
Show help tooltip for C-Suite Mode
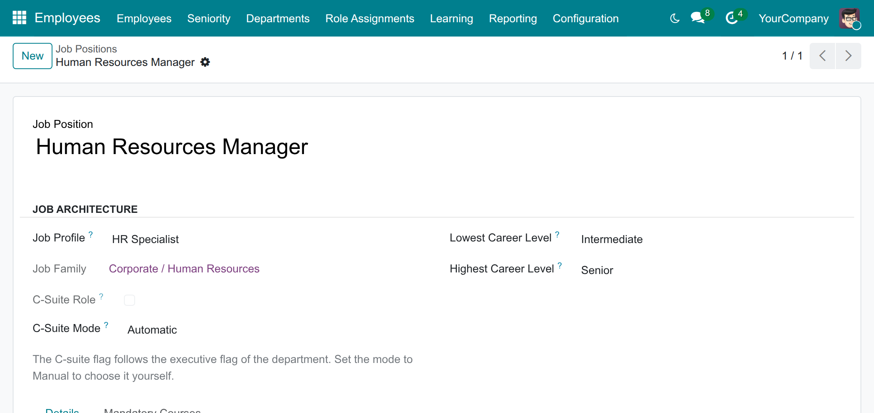pyautogui.click(x=106, y=325)
